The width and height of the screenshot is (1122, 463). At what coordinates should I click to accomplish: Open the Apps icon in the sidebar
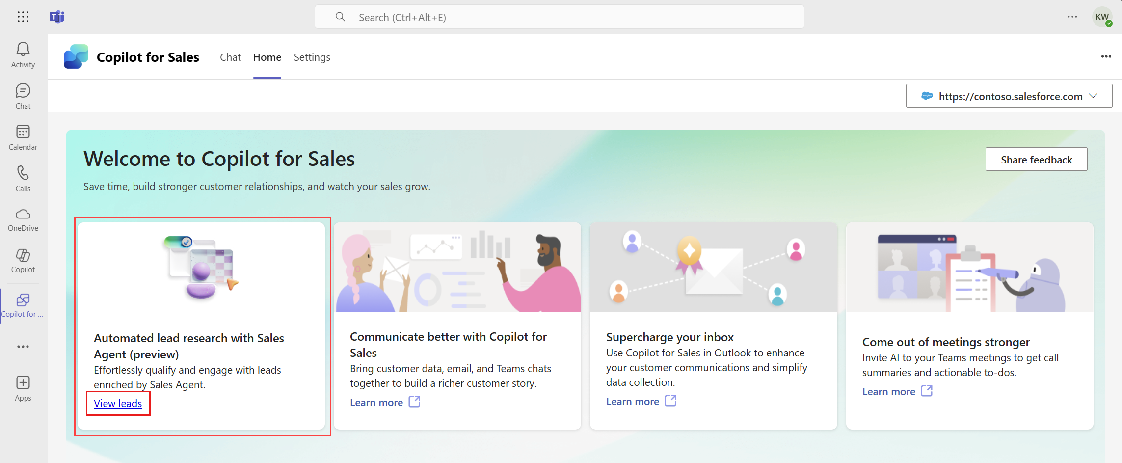point(23,387)
